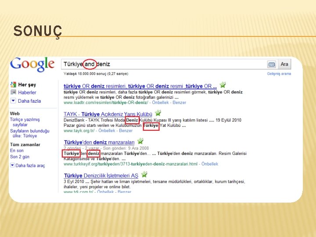This screenshot has height=237, width=316.
Task: Open Önbellek for loadtr.com result
Action: tap(161, 102)
